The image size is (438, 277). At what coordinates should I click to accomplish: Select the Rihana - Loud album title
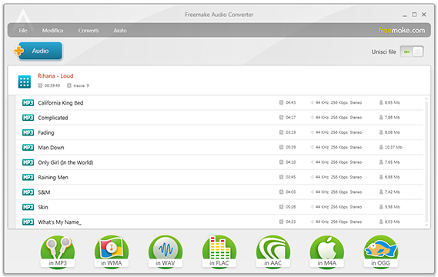(55, 76)
